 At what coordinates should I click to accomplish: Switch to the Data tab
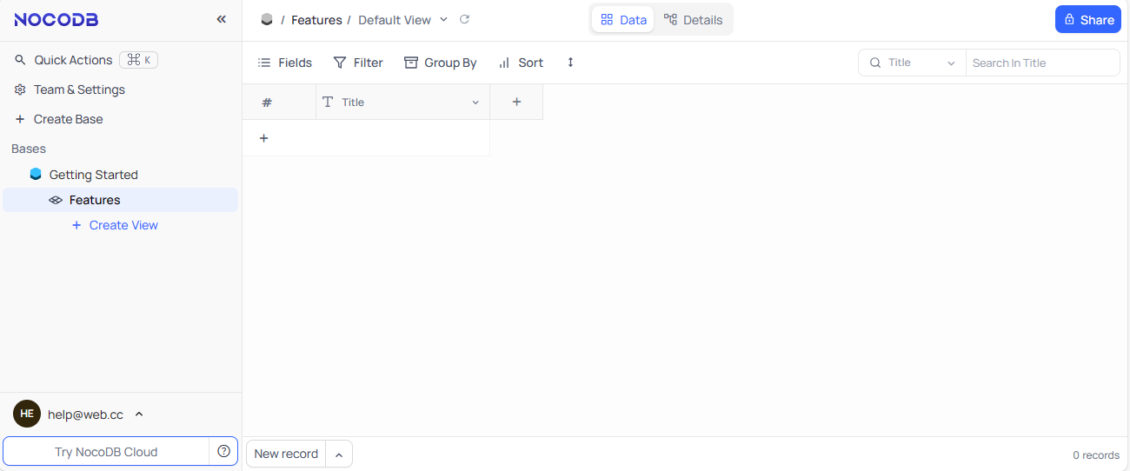(x=623, y=19)
